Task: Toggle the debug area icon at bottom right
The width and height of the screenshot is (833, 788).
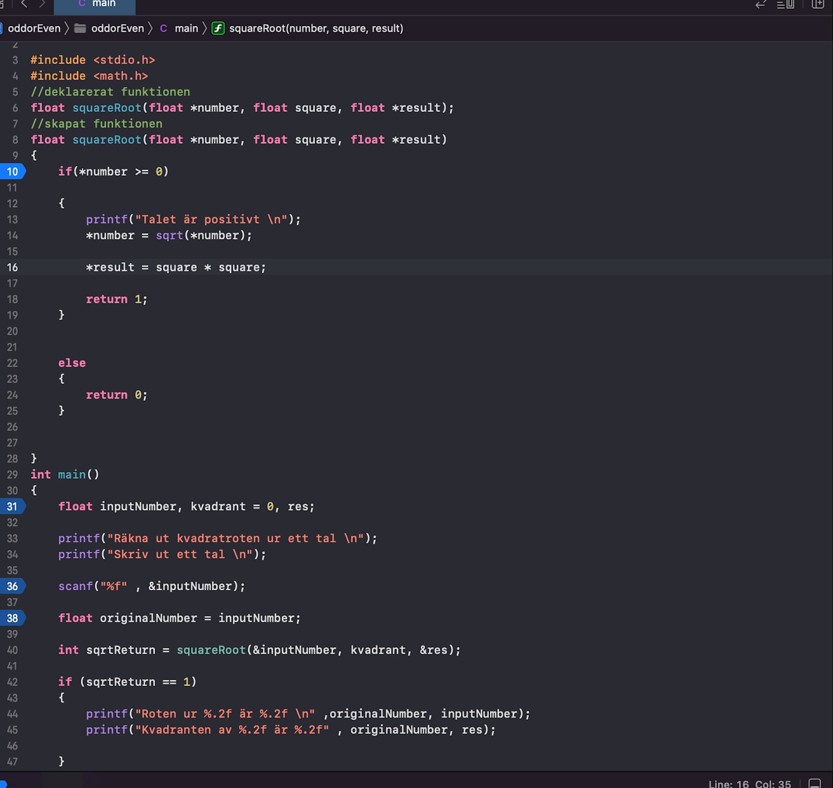Action: pyautogui.click(x=814, y=783)
